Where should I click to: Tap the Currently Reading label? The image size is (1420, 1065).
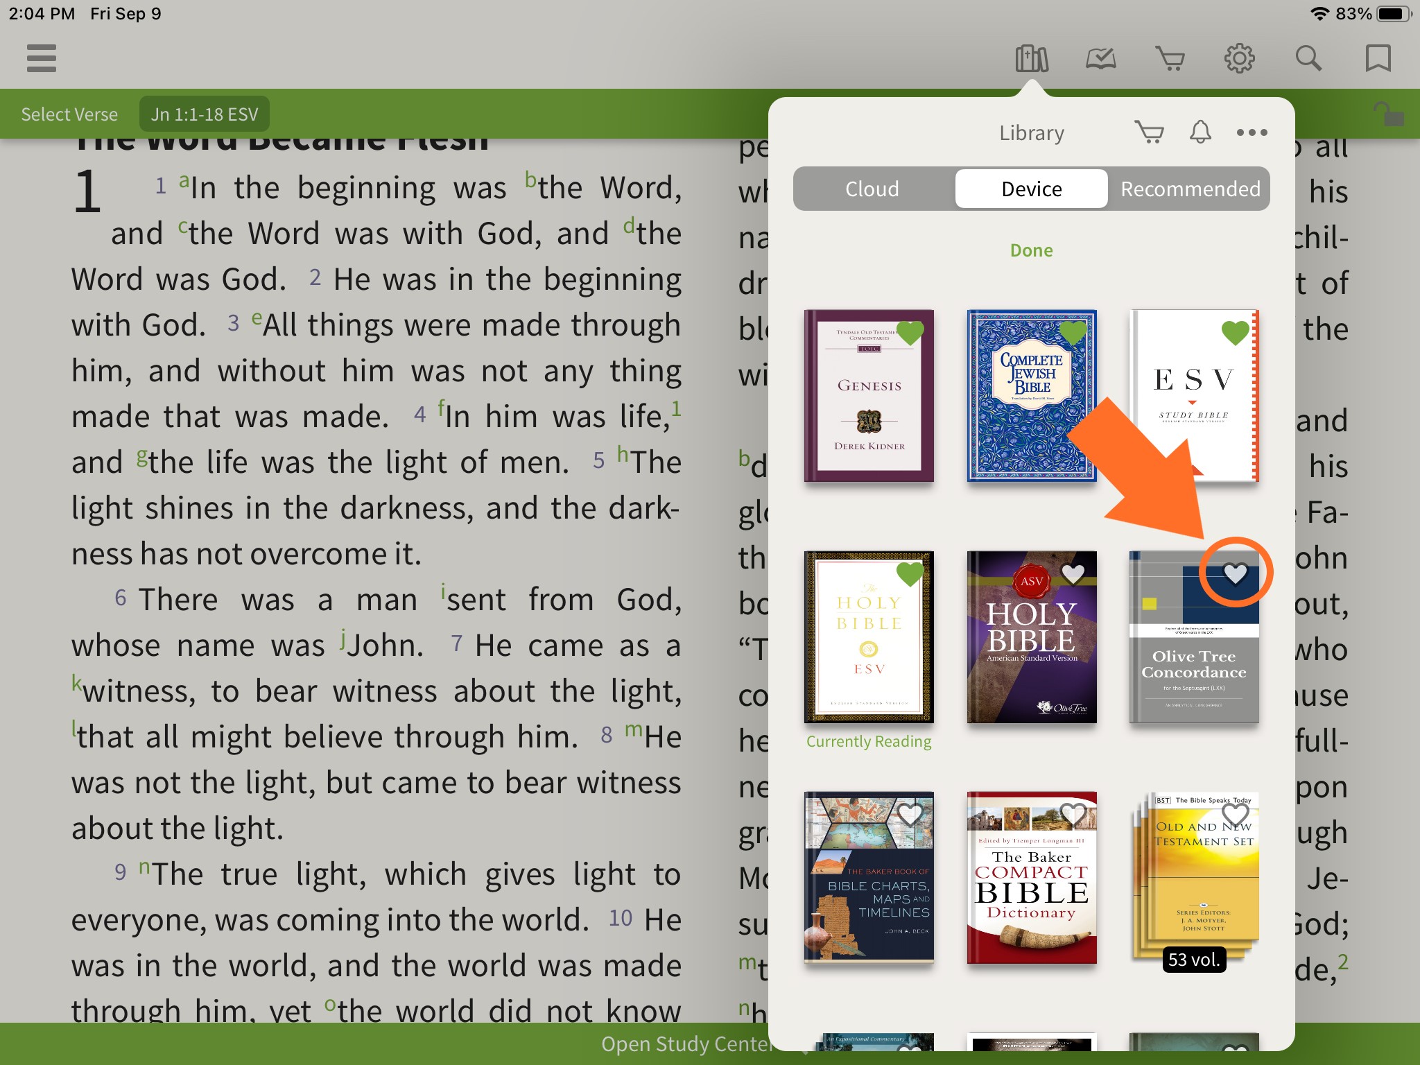[x=869, y=741]
